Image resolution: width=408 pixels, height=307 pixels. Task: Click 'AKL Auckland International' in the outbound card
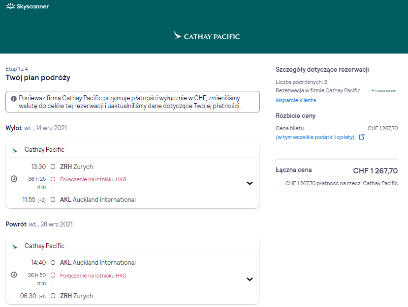(98, 200)
